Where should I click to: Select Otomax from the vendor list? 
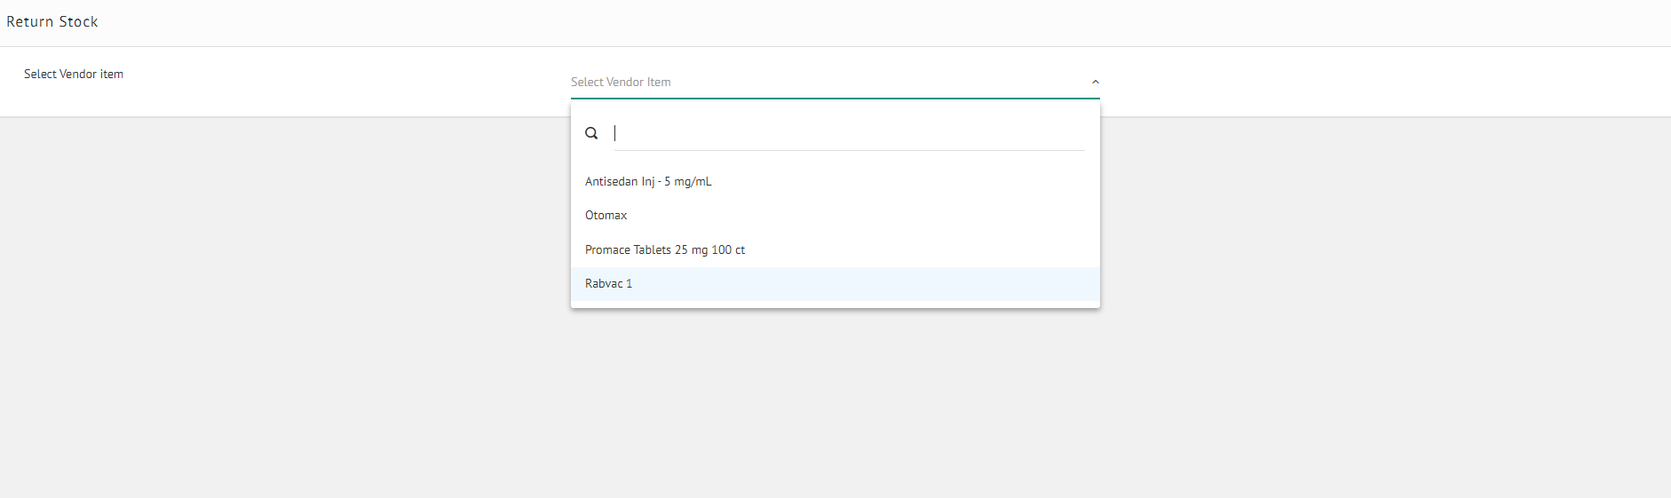pyautogui.click(x=835, y=216)
